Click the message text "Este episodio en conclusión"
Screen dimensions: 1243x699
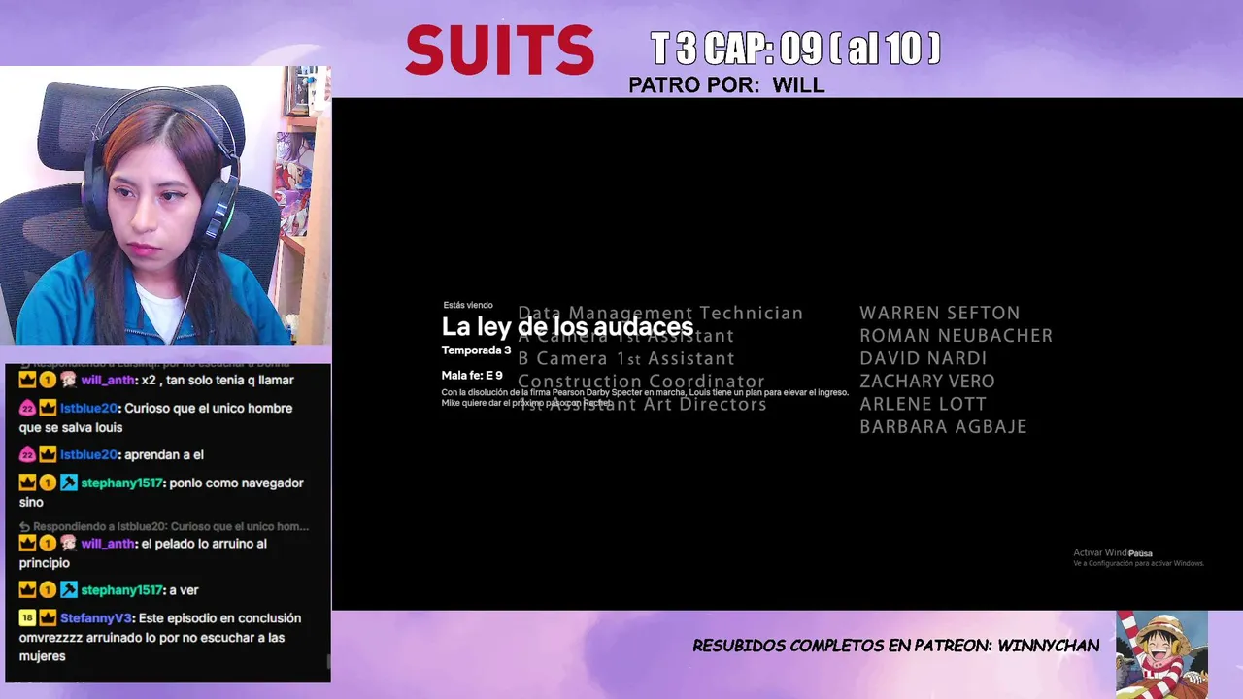tap(219, 618)
